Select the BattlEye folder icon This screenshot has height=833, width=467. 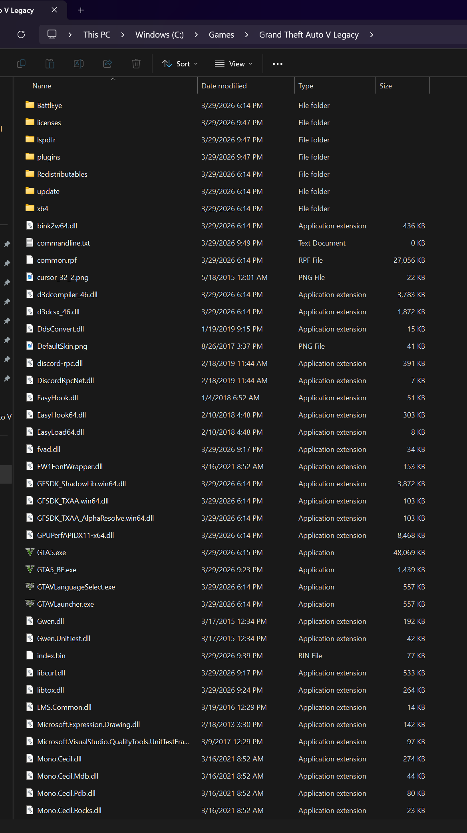point(30,105)
